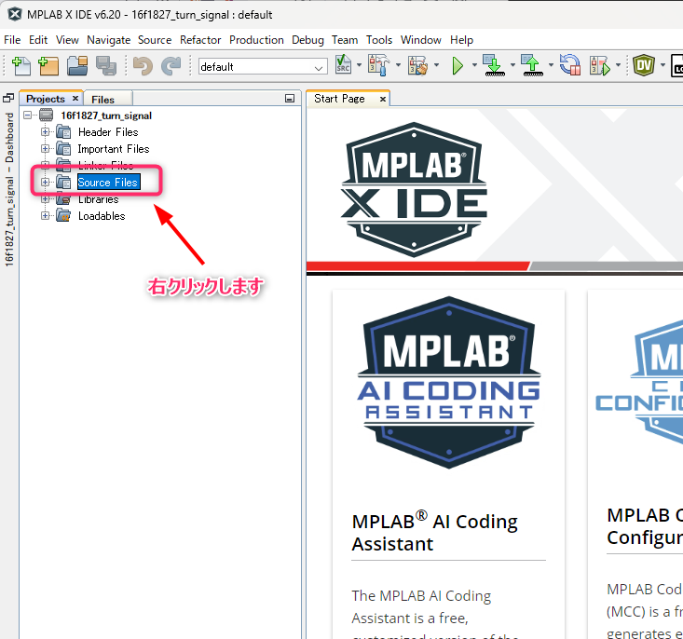Open the Team menu
This screenshot has width=683, height=639.
tap(345, 40)
